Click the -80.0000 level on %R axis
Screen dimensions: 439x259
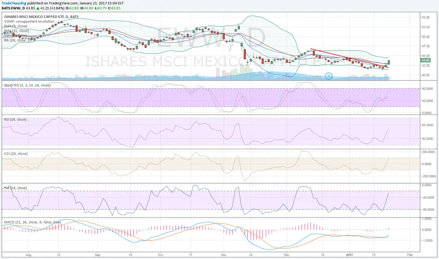point(428,210)
